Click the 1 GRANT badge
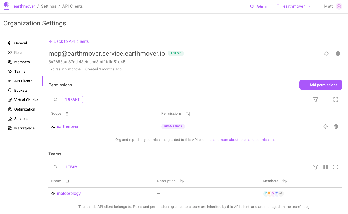 coord(72,100)
